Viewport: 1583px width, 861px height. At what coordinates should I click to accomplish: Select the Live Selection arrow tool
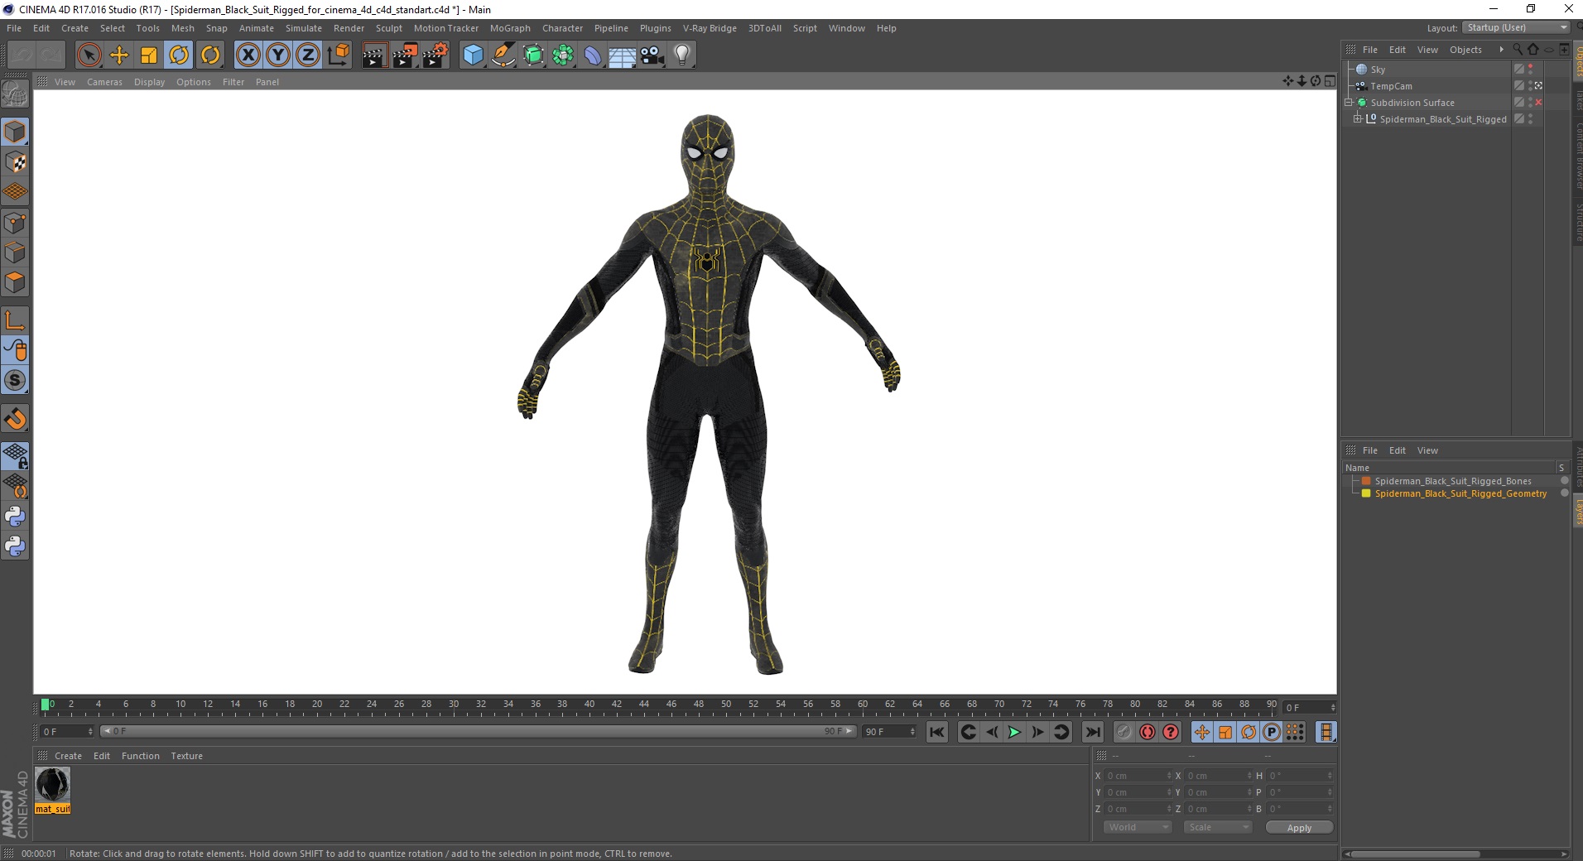click(x=89, y=55)
